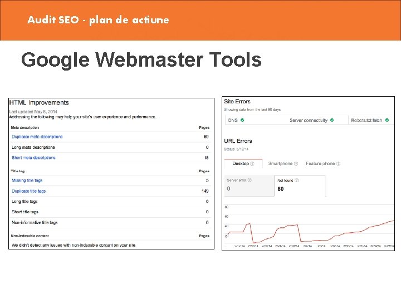Click the HTML Improvements screenshot thumbnail

[x=111, y=173]
